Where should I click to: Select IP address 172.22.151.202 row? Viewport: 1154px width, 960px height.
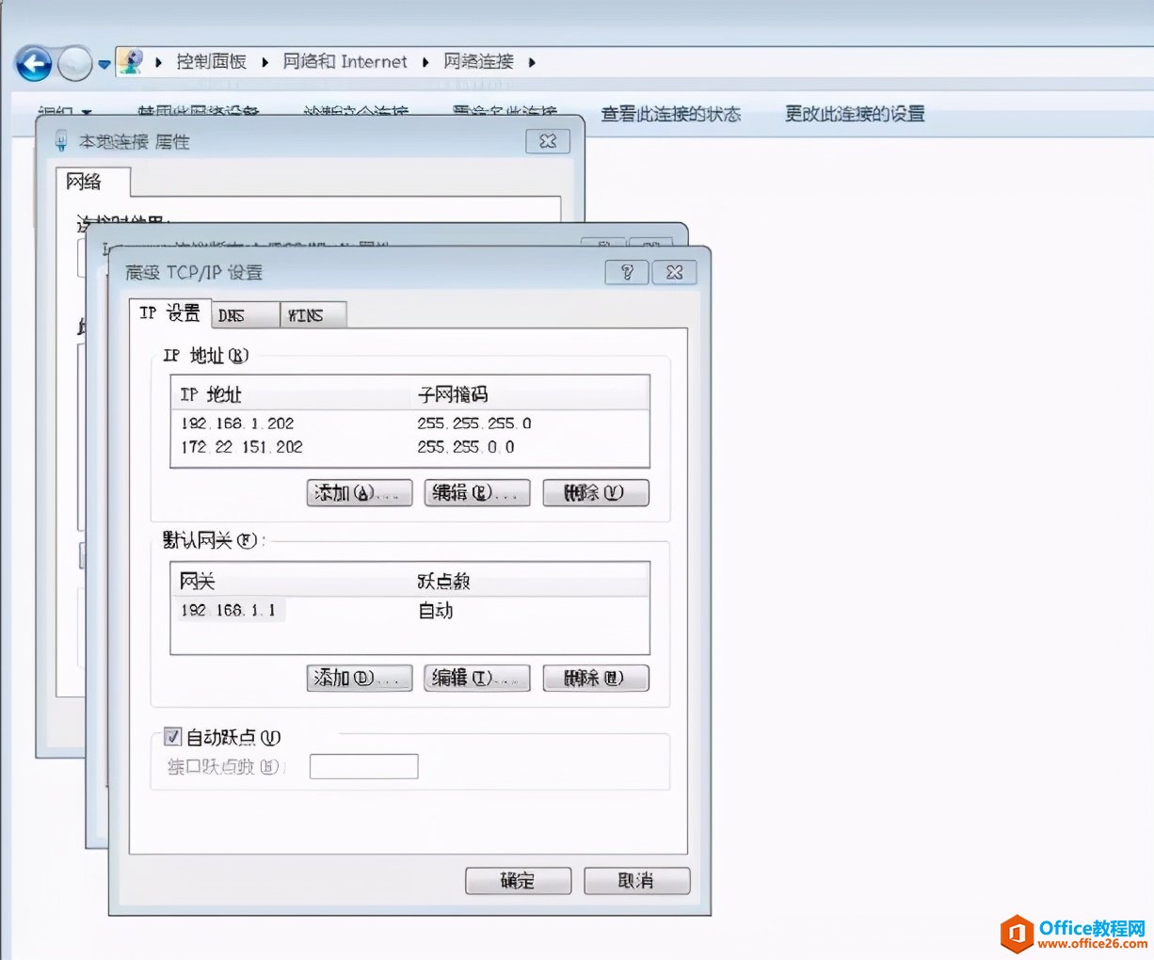tap(409, 447)
